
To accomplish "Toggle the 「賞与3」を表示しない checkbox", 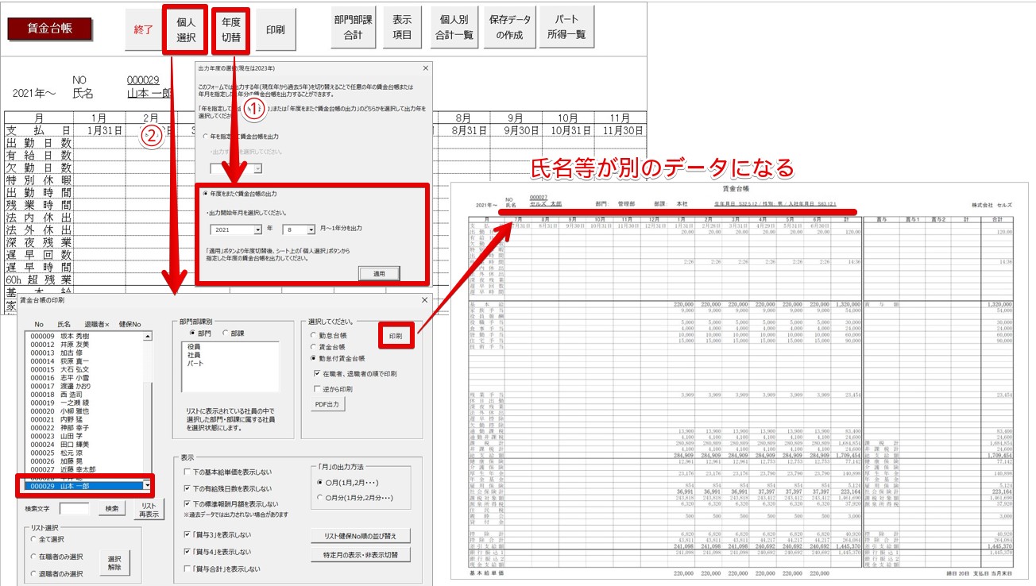I will [216, 535].
